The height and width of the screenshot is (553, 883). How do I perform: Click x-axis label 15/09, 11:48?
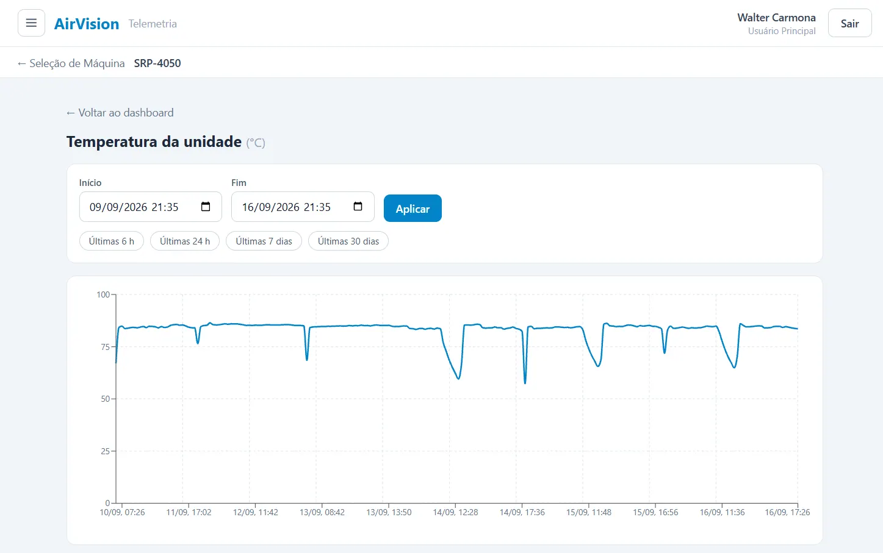point(589,513)
